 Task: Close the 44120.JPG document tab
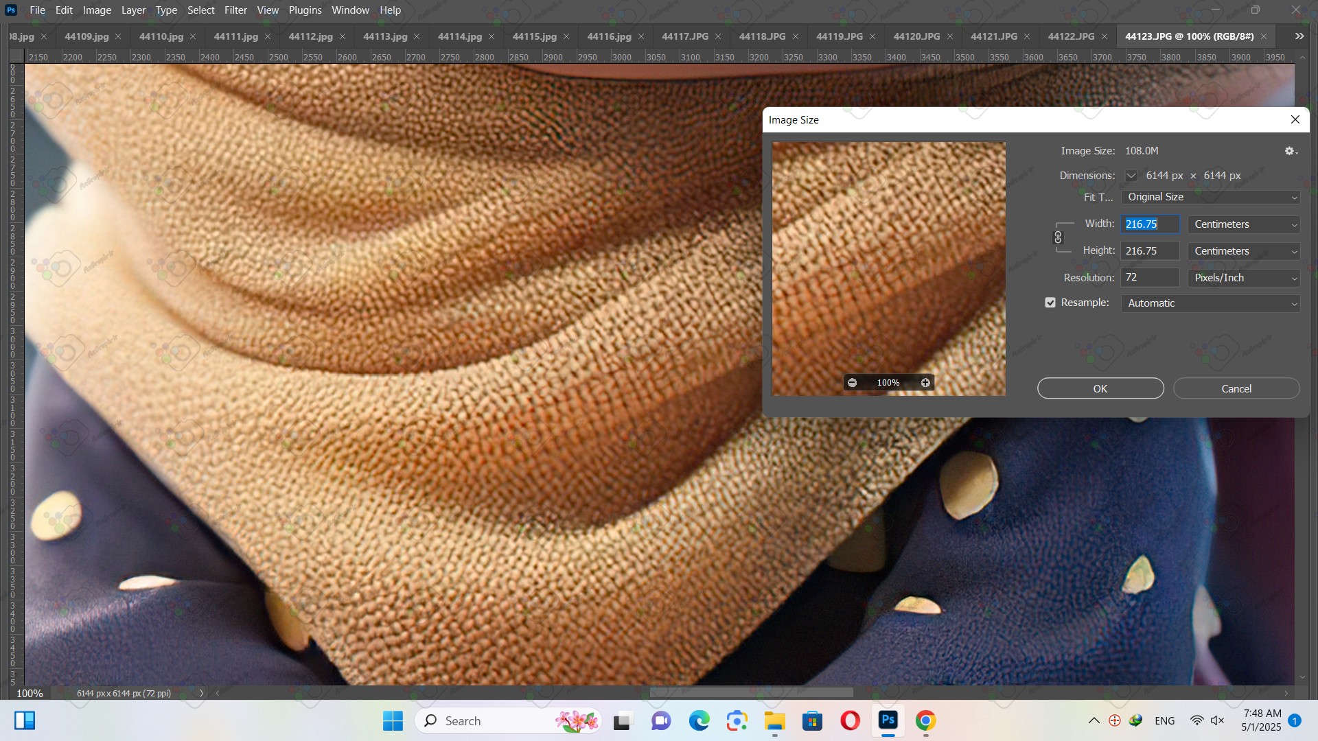coord(950,36)
